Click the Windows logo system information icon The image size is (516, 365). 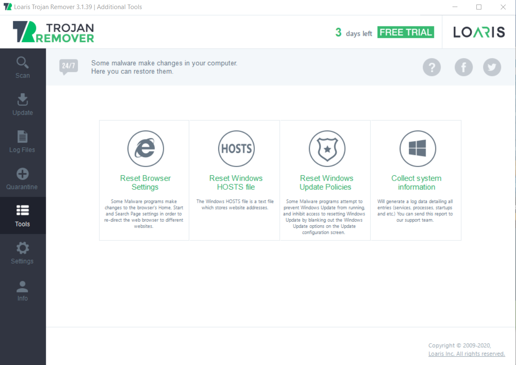click(x=418, y=149)
